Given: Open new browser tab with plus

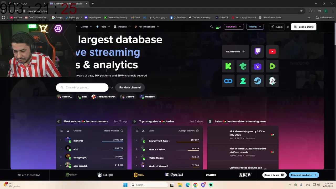Looking at the screenshot, I should coord(93,4).
